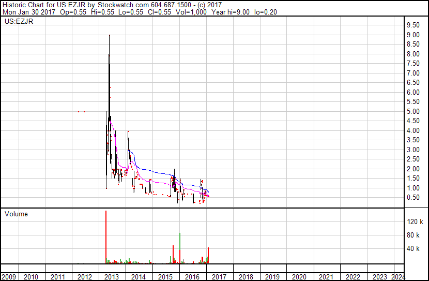Select the 2017 year label on axis
Image resolution: width=429 pixels, height=281 pixels.
pyautogui.click(x=219, y=277)
